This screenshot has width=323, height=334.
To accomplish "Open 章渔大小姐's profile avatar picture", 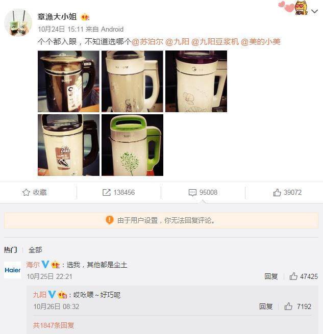I will [18, 22].
